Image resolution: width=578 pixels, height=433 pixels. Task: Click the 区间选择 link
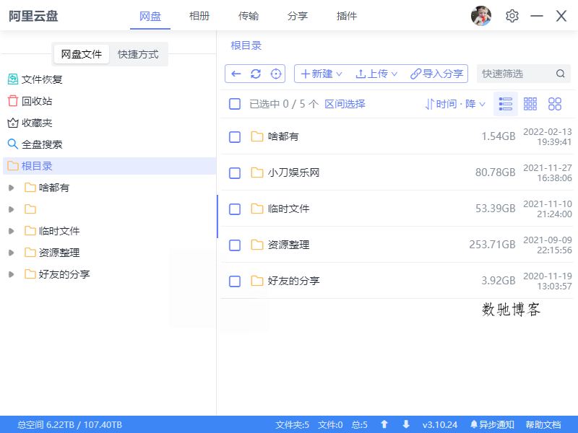point(345,104)
